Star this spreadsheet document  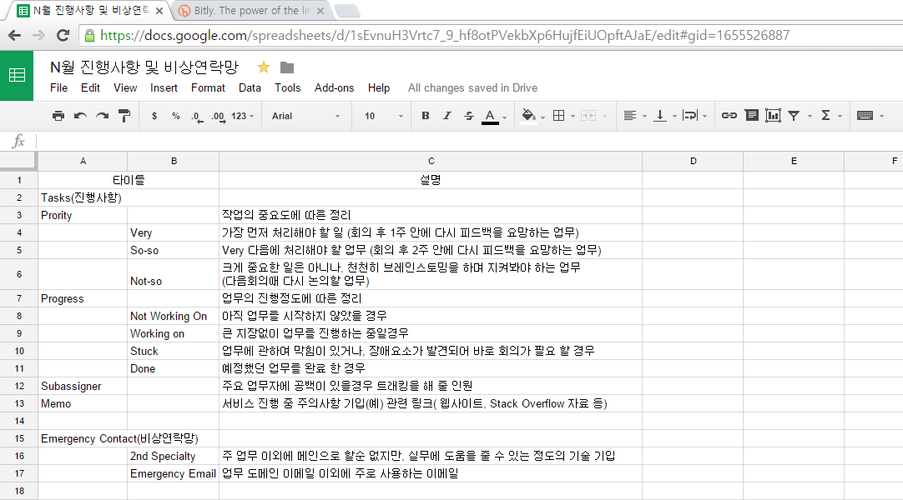coord(264,67)
